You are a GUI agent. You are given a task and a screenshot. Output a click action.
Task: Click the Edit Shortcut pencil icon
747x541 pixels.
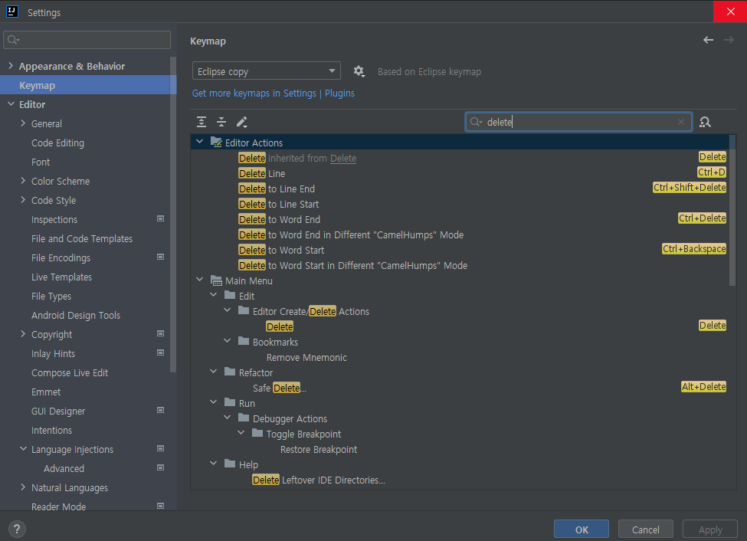click(242, 122)
